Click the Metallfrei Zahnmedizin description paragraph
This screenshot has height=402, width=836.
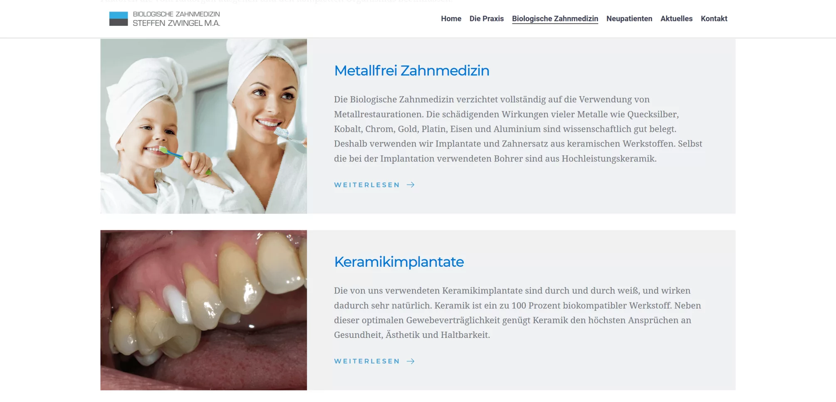point(518,129)
